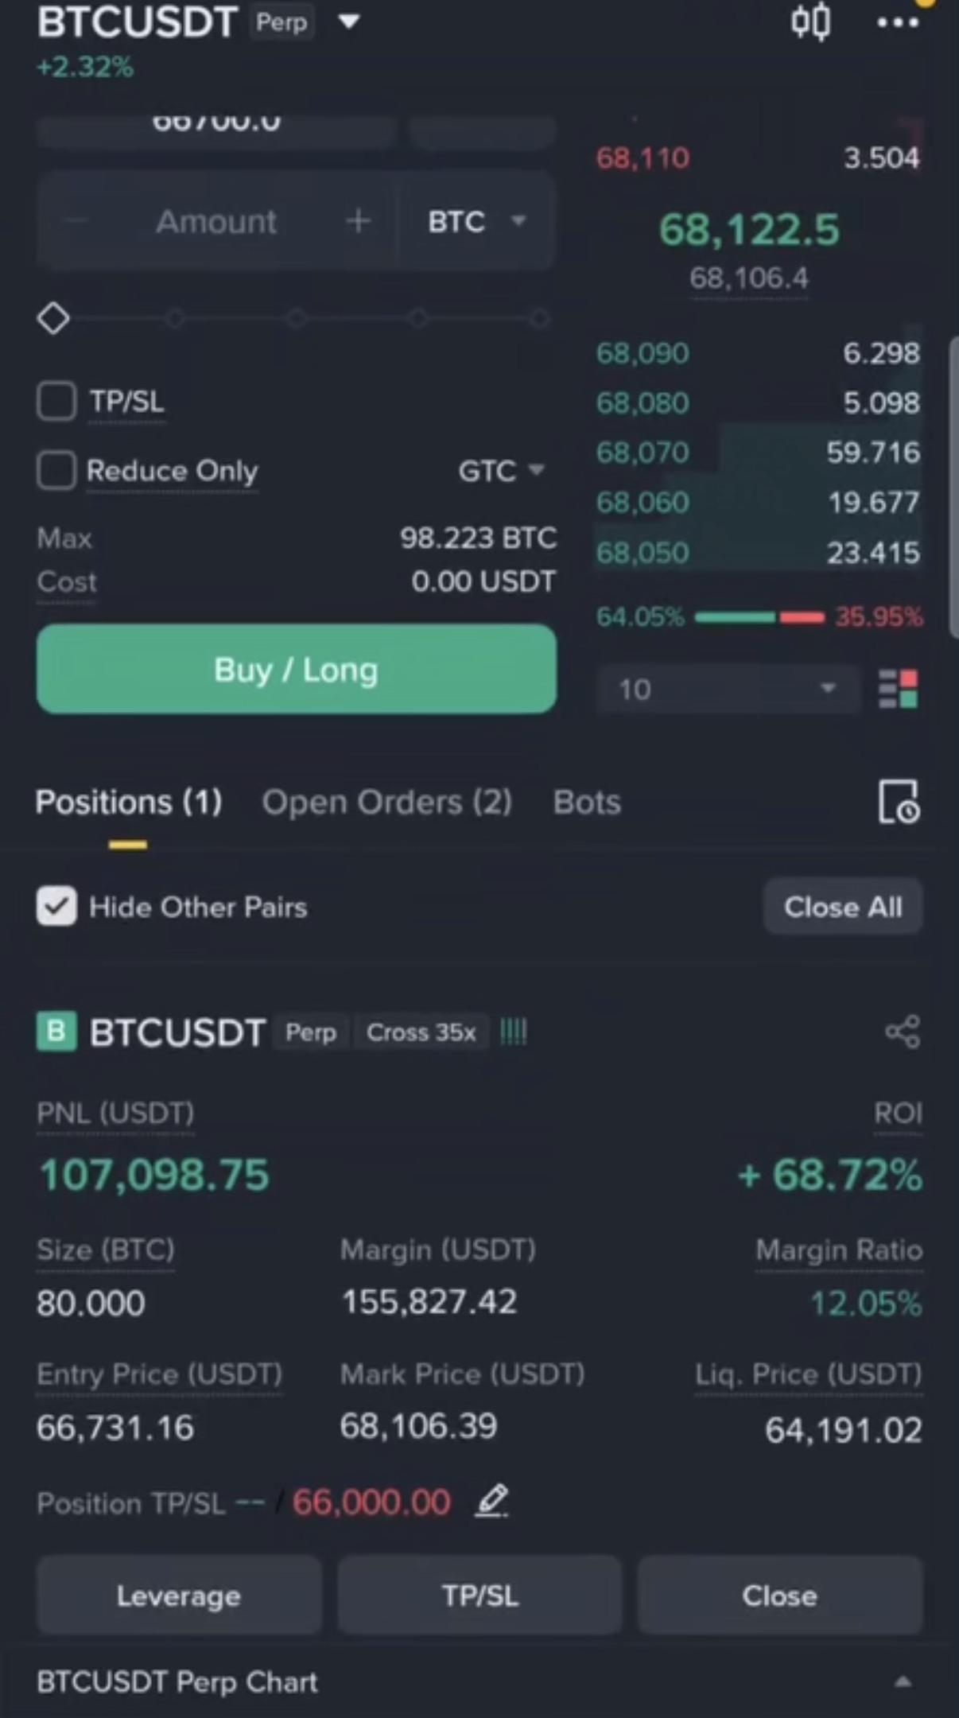Open the candlestick chart icon
This screenshot has height=1718, width=959.
coord(810,21)
